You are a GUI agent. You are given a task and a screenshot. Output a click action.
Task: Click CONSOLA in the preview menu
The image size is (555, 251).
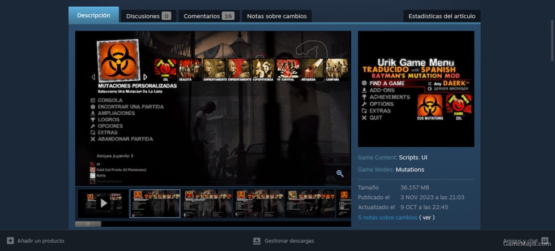pos(110,101)
